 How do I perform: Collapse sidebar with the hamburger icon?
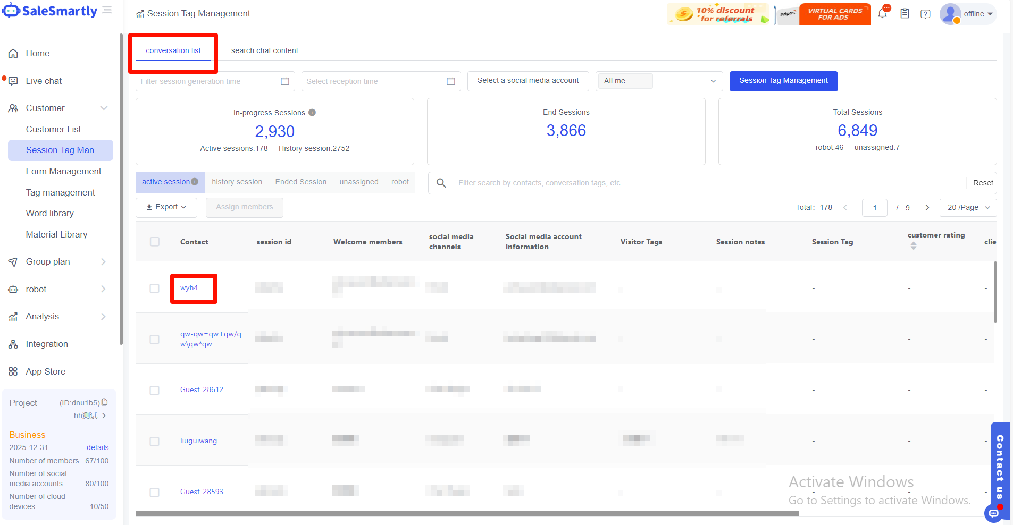107,10
